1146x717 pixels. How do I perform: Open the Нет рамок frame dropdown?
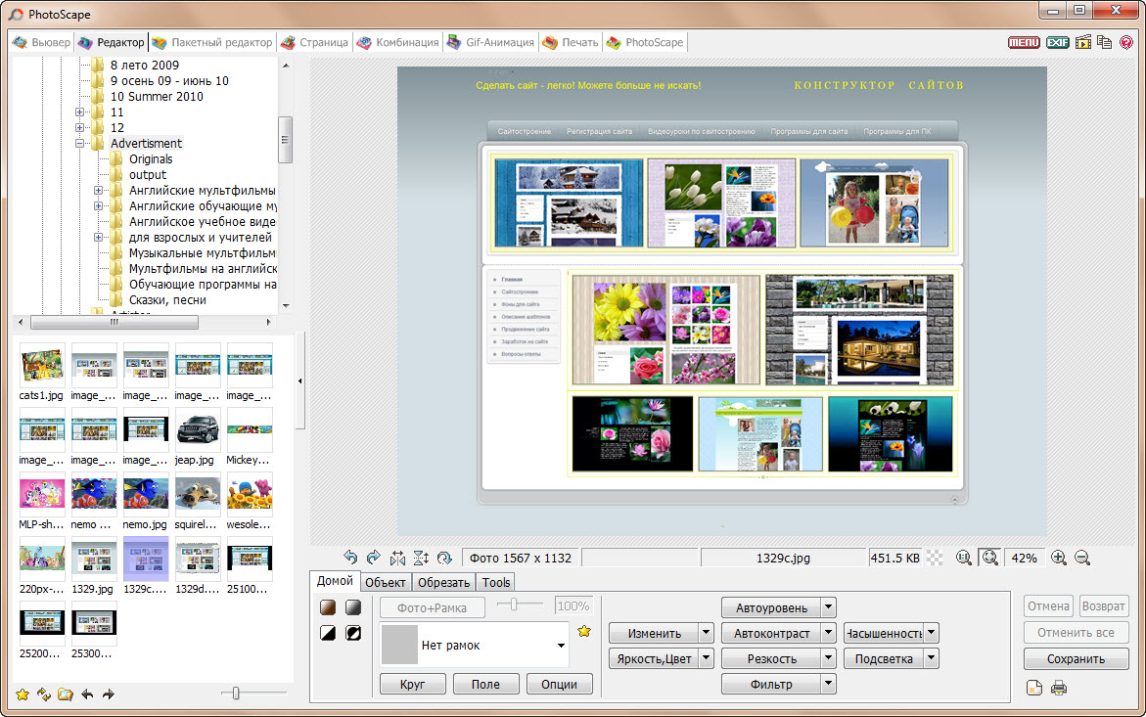(x=561, y=646)
